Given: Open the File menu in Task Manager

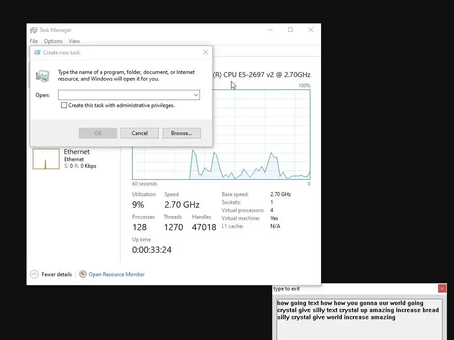Looking at the screenshot, I should 34,41.
